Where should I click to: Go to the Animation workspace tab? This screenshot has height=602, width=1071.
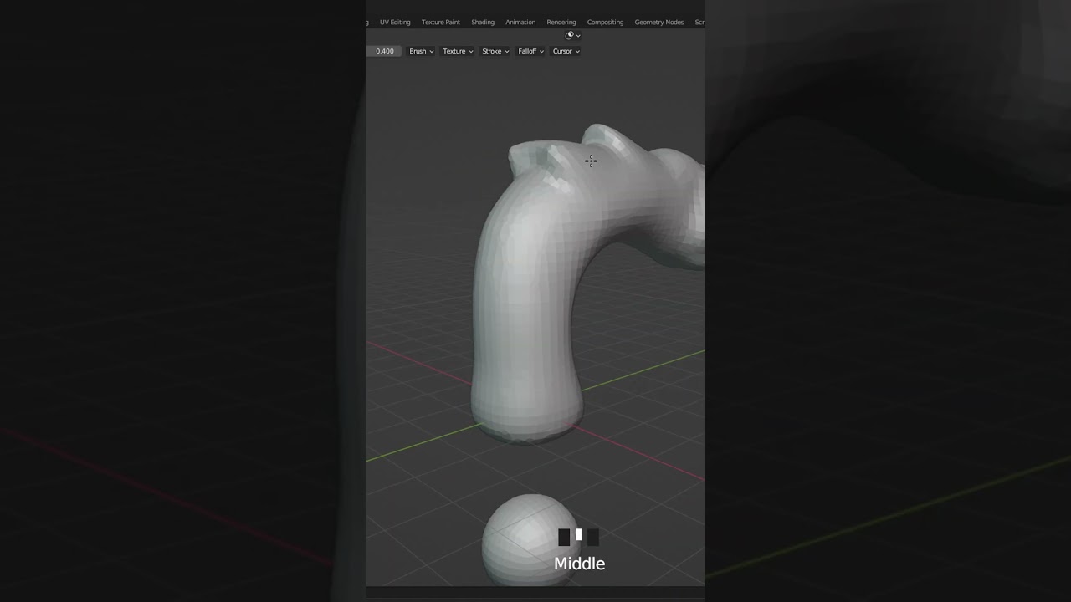[x=520, y=23]
